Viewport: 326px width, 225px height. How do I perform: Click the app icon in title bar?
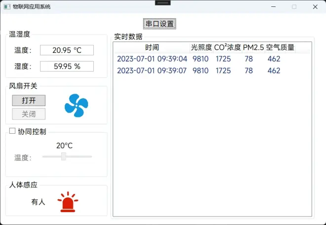tap(6, 7)
